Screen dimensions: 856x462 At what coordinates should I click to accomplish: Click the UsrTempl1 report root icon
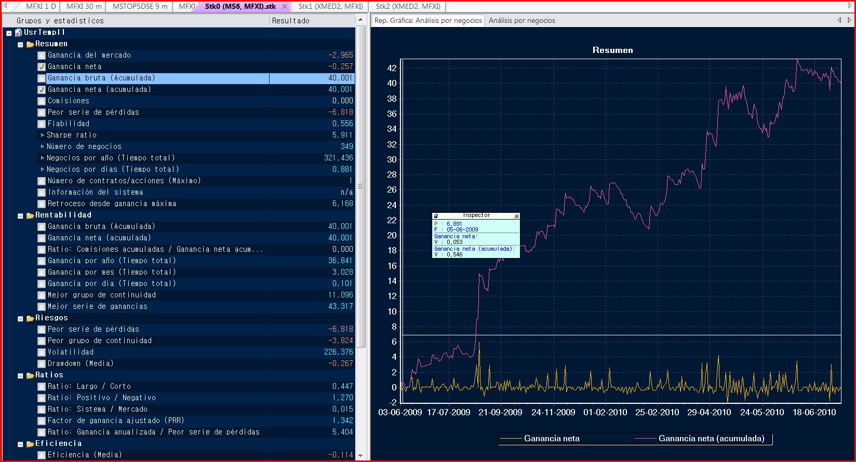[x=19, y=33]
